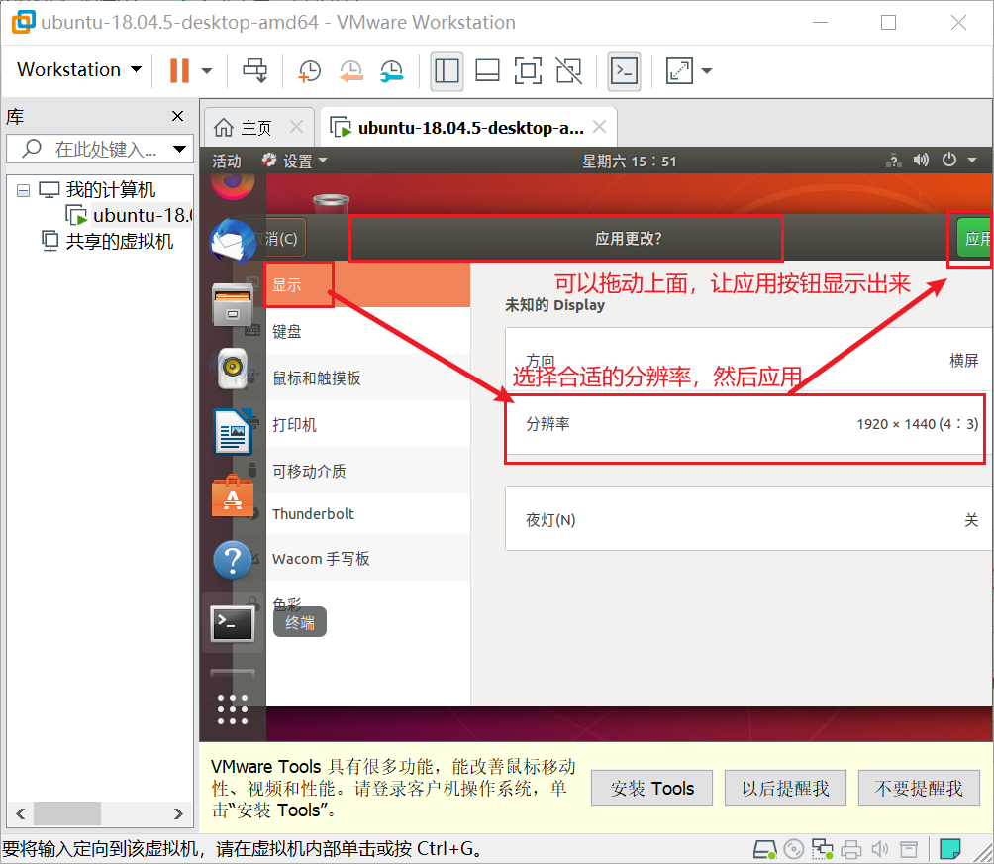Click the 取消(C) cancel button
The height and width of the screenshot is (864, 994).
click(x=283, y=239)
